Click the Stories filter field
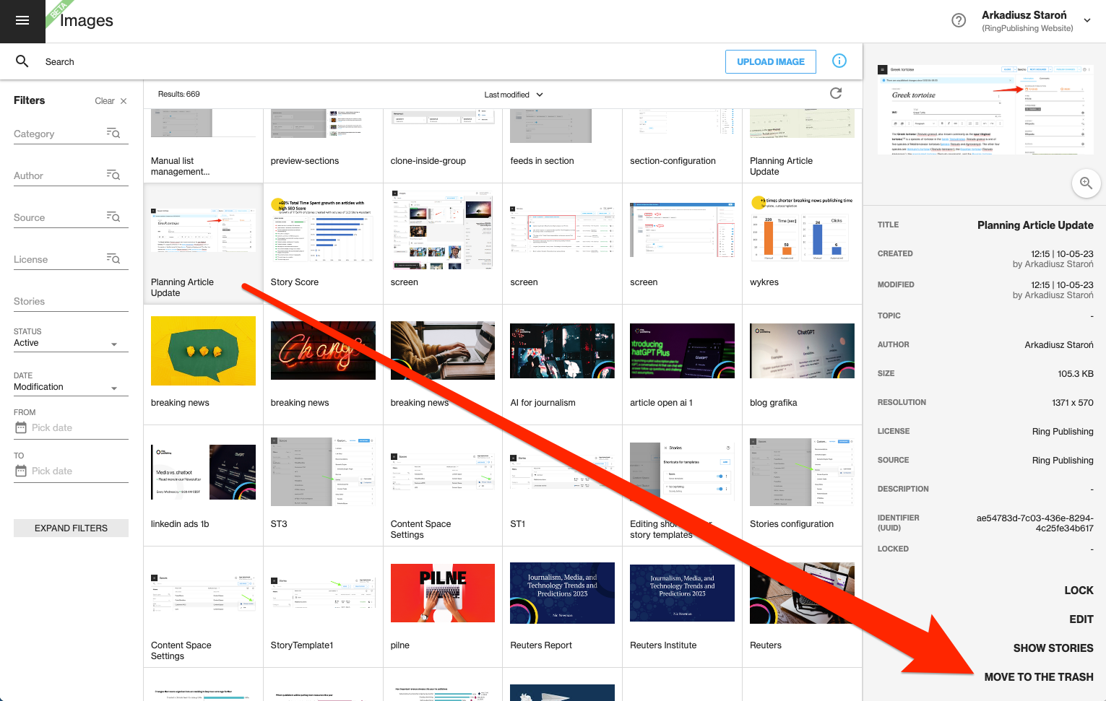The image size is (1106, 701). [71, 302]
